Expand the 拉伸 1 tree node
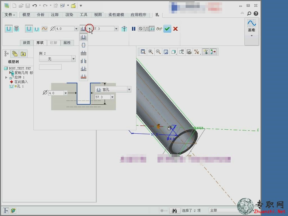This screenshot has width=288, height=216. (6, 77)
